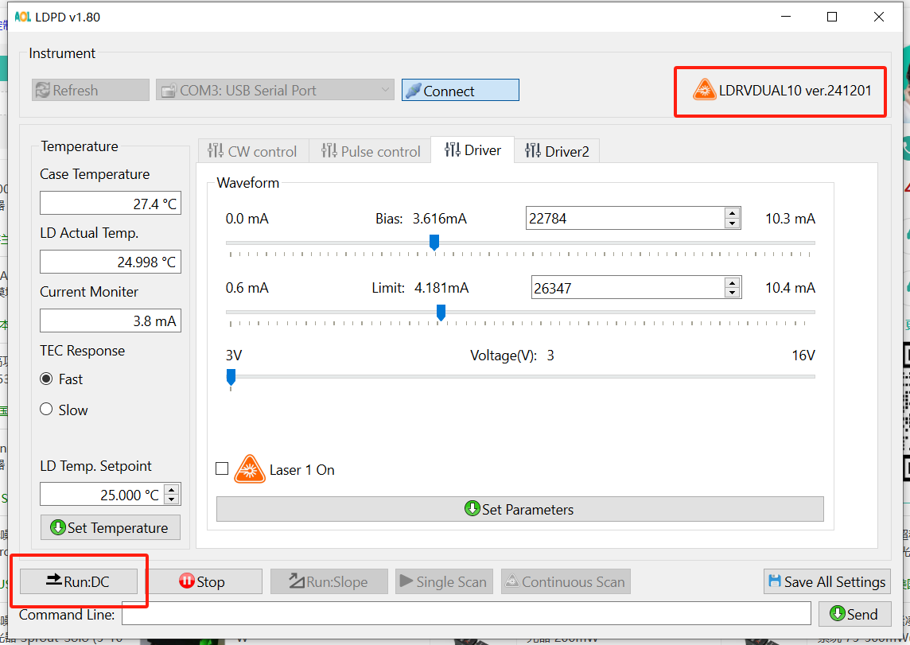This screenshot has height=645, width=910.
Task: Click Set Parameters with green arrow
Action: coord(519,509)
